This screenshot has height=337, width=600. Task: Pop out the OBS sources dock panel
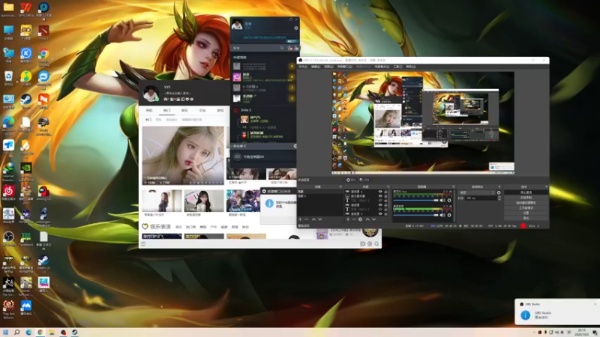click(x=388, y=186)
